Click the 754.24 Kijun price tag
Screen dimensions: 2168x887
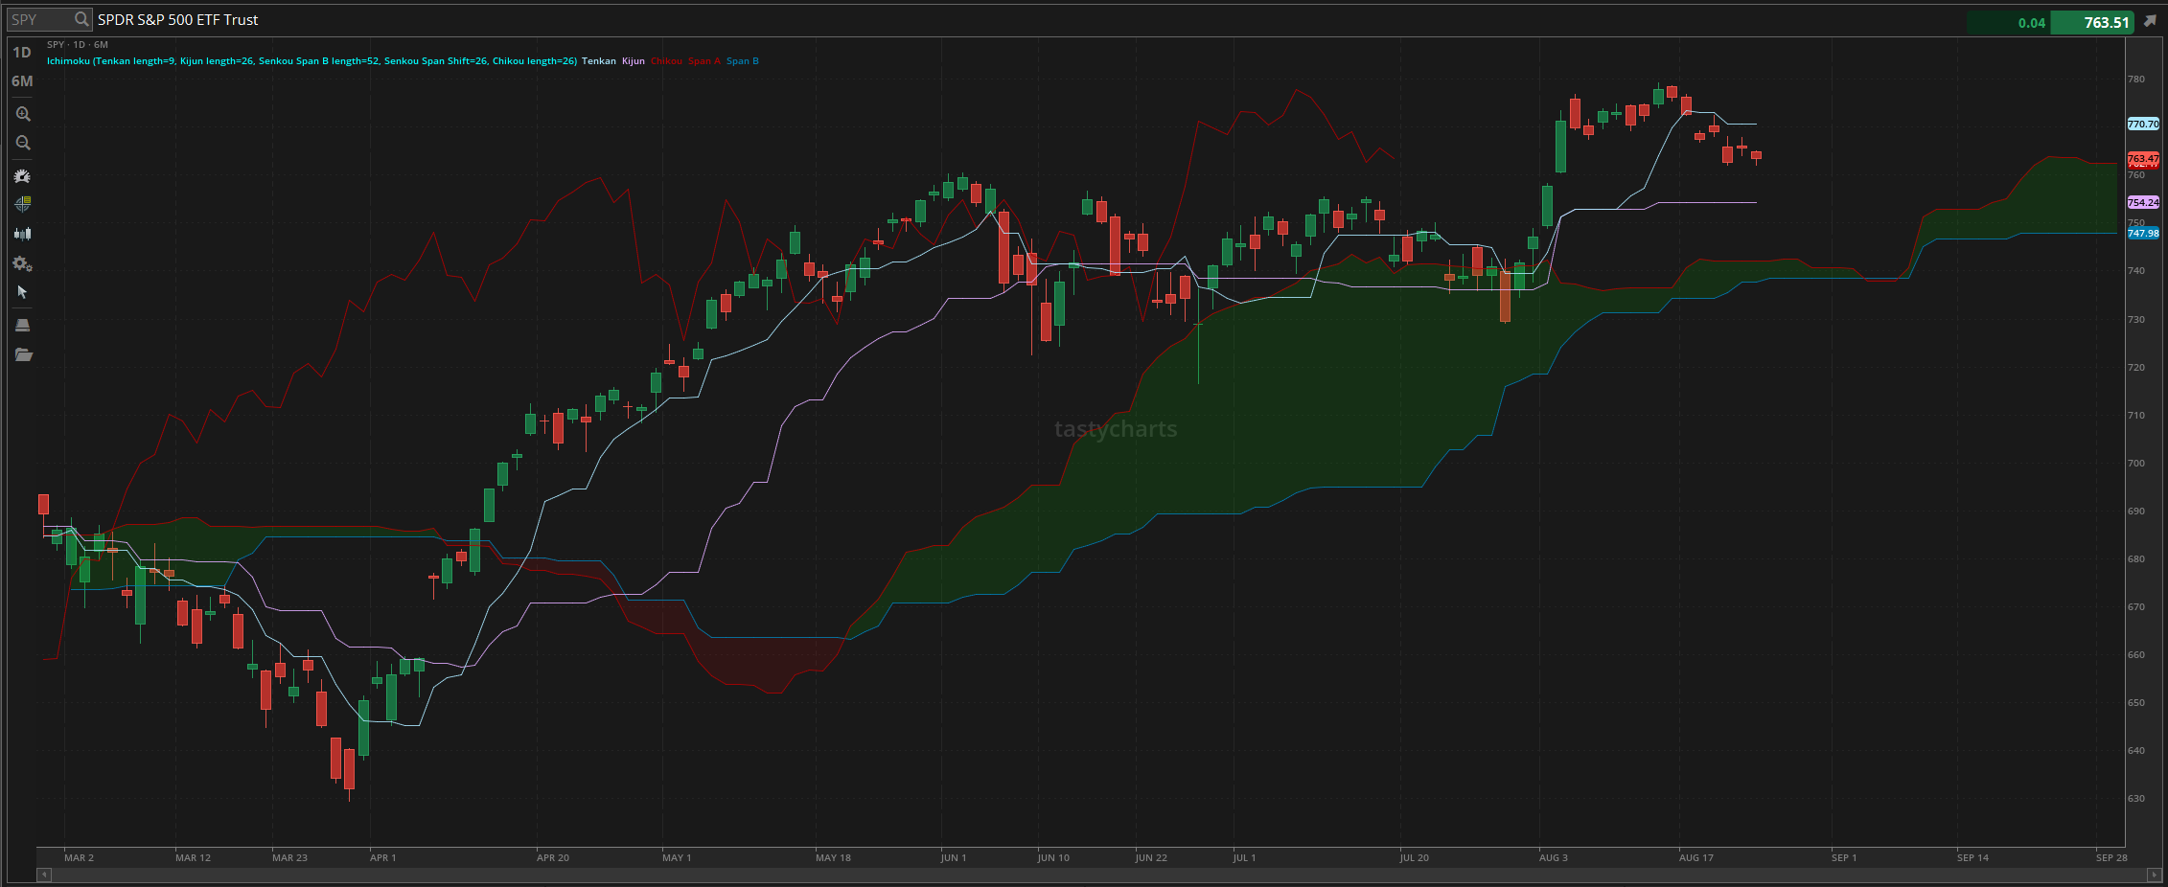2143,202
